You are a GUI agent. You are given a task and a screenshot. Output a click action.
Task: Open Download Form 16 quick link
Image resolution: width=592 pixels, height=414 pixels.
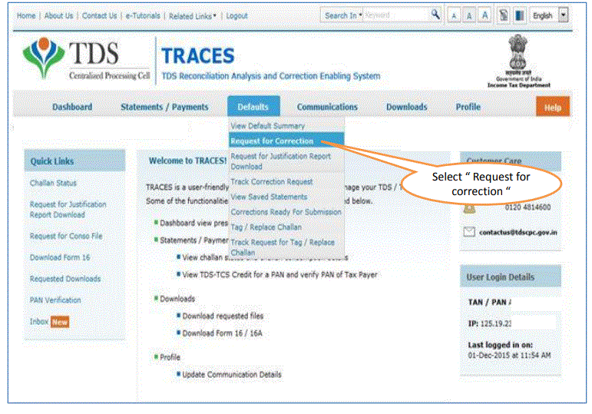(x=59, y=257)
